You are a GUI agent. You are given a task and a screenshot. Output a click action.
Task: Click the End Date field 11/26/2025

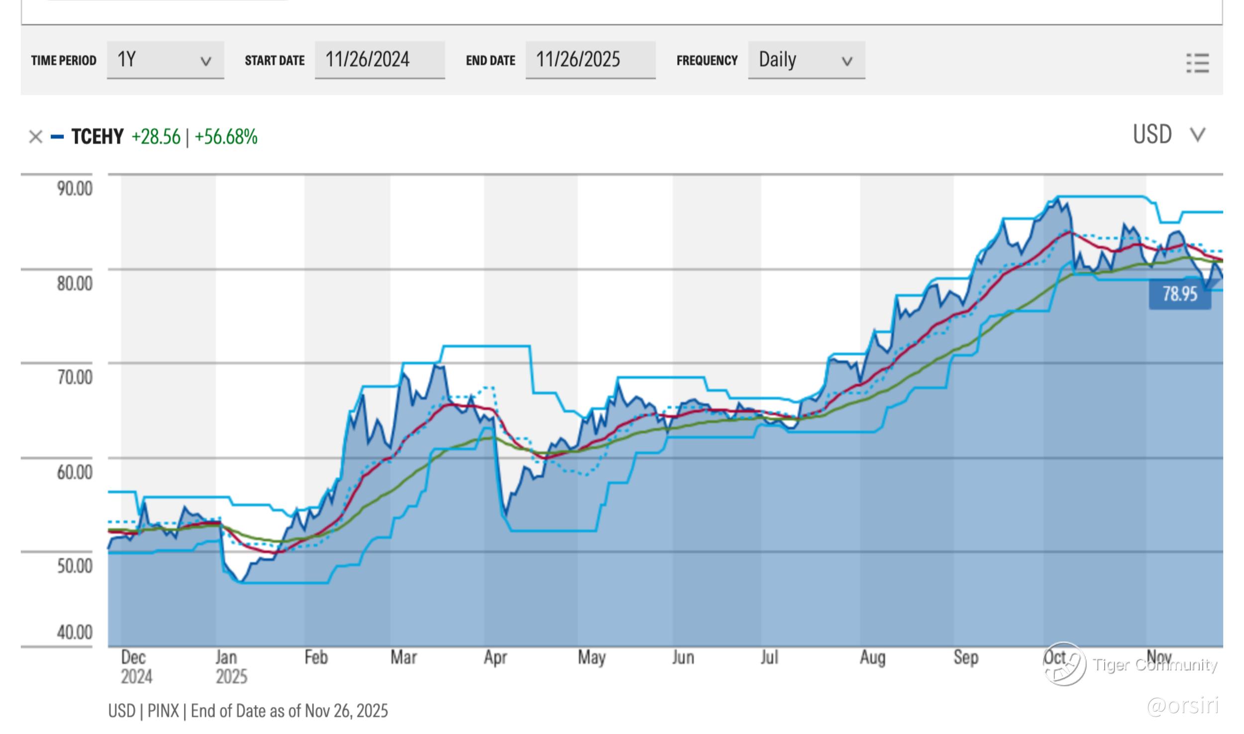(x=590, y=60)
